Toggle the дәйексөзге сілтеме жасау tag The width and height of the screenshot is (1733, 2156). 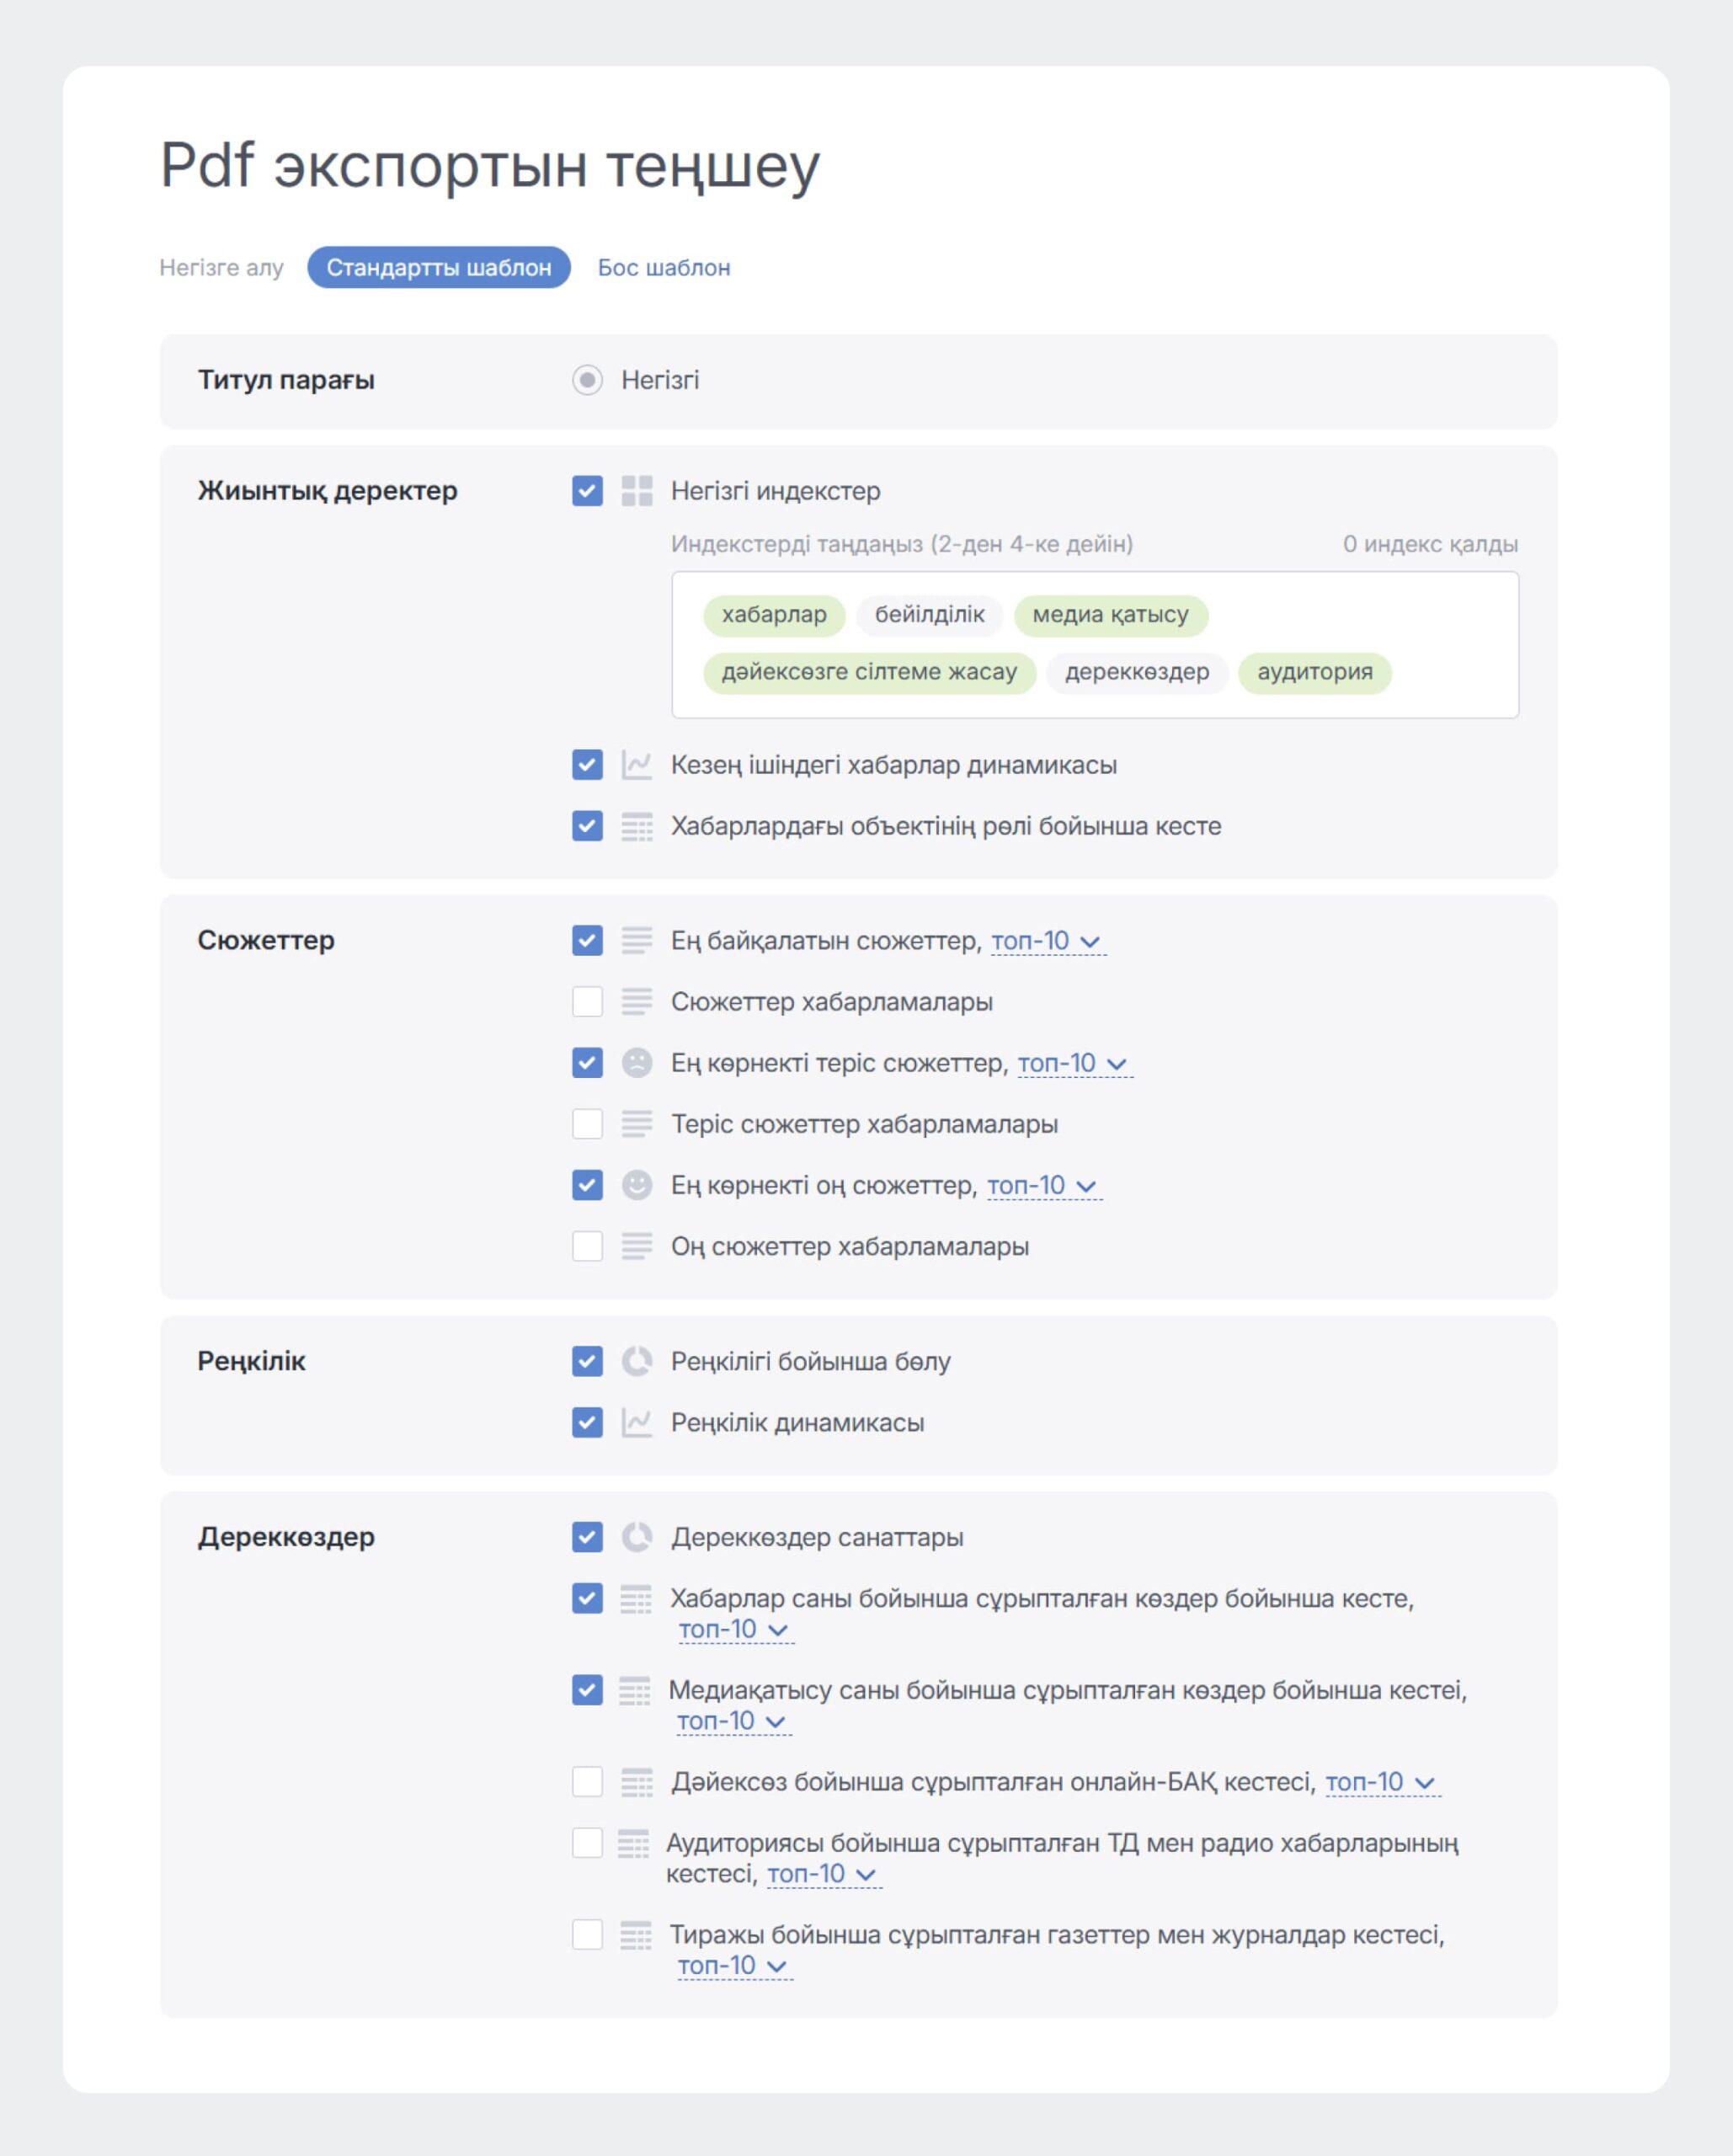pos(869,673)
